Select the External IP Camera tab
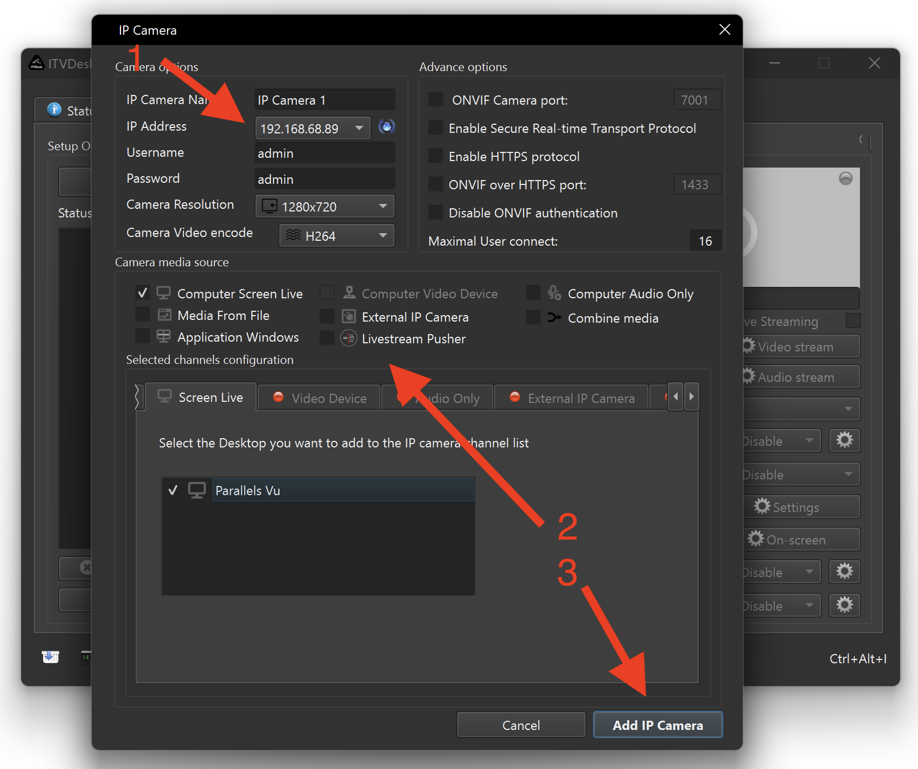The height and width of the screenshot is (769, 918). [x=572, y=398]
